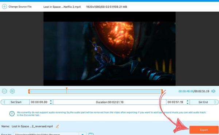Decrease the end time with the down arrow
Image resolution: width=219 pixels, height=135 pixels.
click(x=188, y=103)
